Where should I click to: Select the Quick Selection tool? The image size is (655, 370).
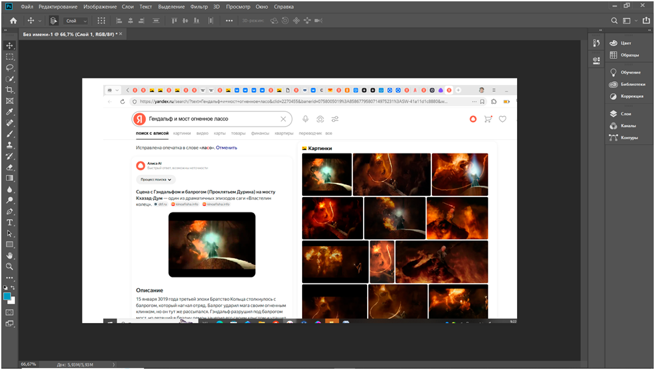coord(9,78)
